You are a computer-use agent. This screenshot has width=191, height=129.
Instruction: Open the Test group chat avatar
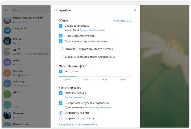pyautogui.click(x=7, y=94)
